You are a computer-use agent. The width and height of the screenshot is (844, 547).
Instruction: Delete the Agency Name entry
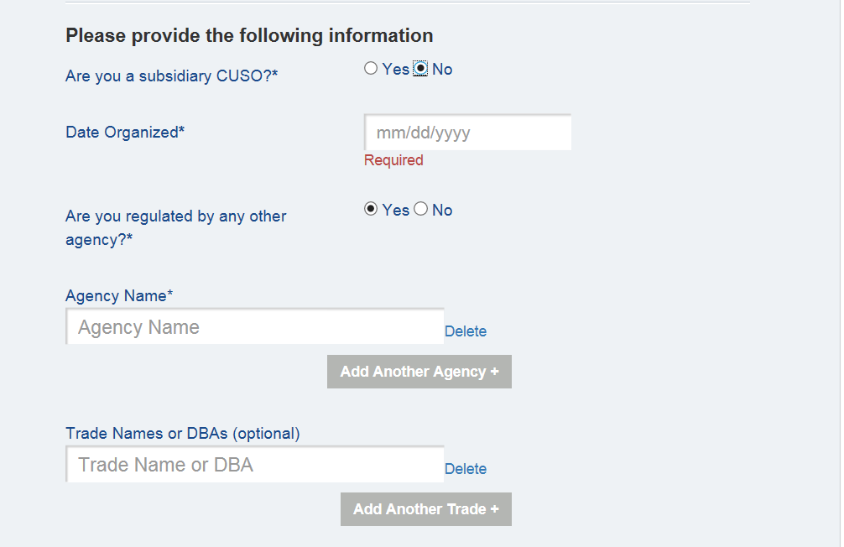tap(466, 331)
